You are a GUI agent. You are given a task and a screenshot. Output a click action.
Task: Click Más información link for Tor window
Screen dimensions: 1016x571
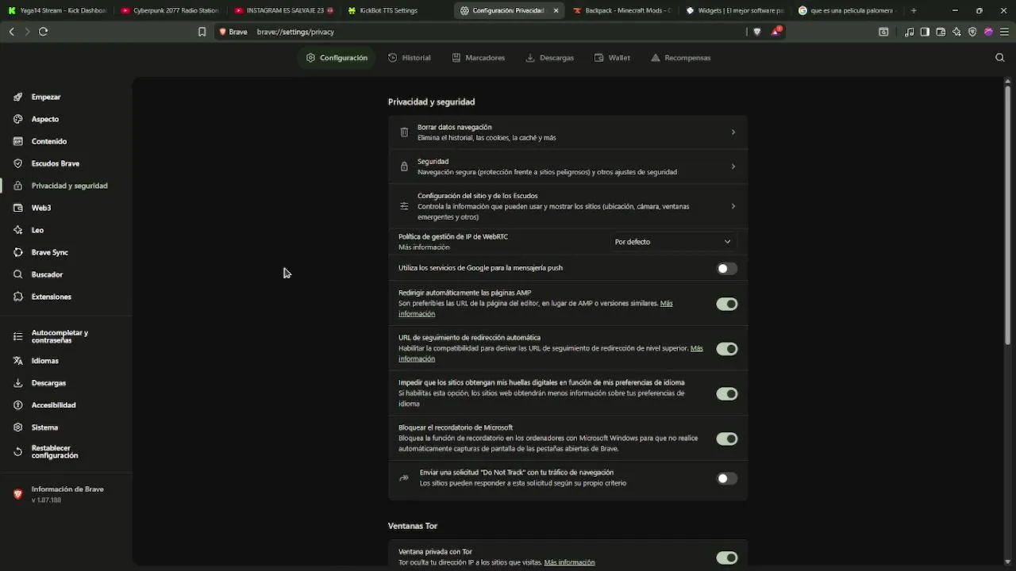click(569, 562)
